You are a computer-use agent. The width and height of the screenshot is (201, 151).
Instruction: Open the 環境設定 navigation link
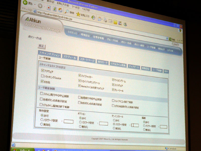tap(85, 35)
